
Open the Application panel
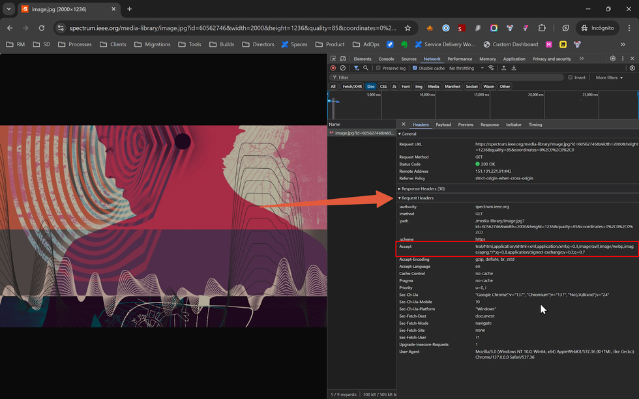pyautogui.click(x=514, y=59)
